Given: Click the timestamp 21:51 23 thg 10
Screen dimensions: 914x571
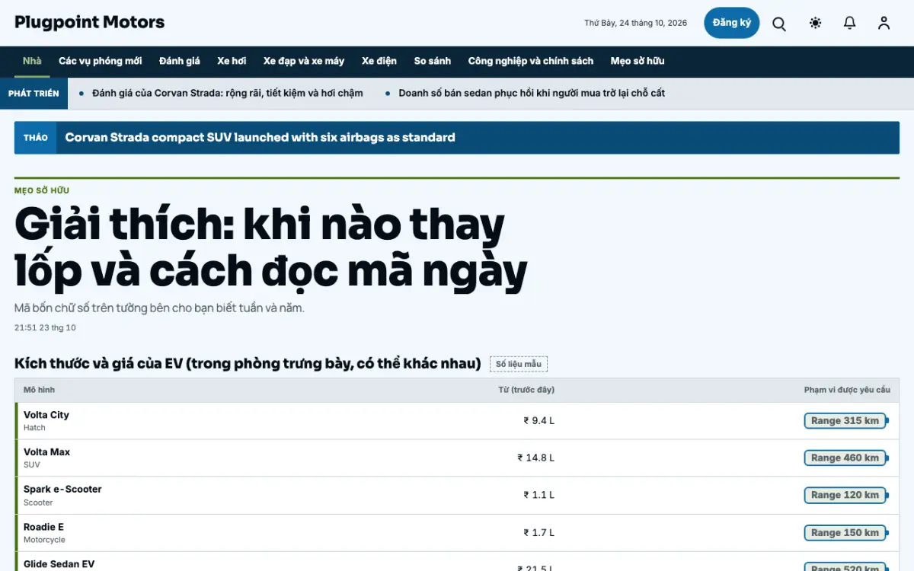Looking at the screenshot, I should [x=45, y=328].
